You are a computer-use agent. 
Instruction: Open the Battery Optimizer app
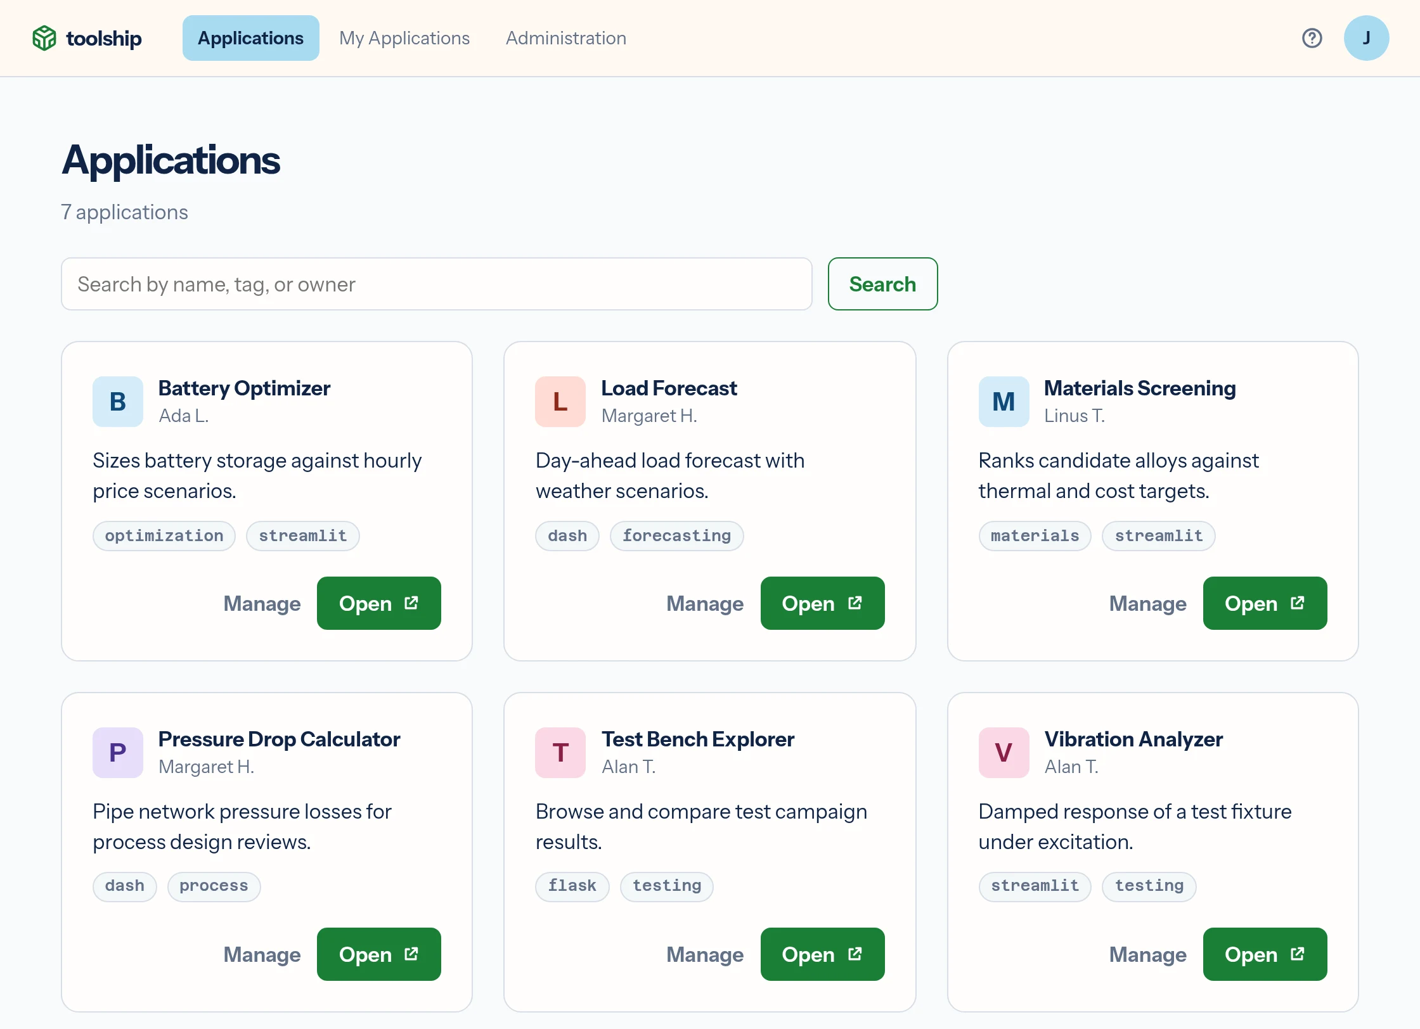(x=378, y=603)
